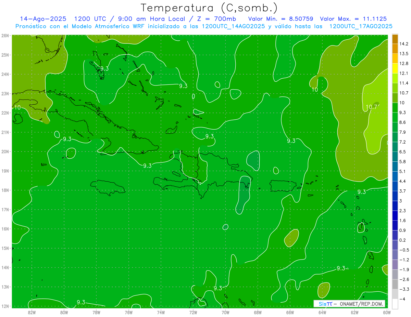Viewport: 411px width, 317px height.
Task: Click the teal legend swatch between 6.5 and 5.8
Action: pyautogui.click(x=395, y=157)
